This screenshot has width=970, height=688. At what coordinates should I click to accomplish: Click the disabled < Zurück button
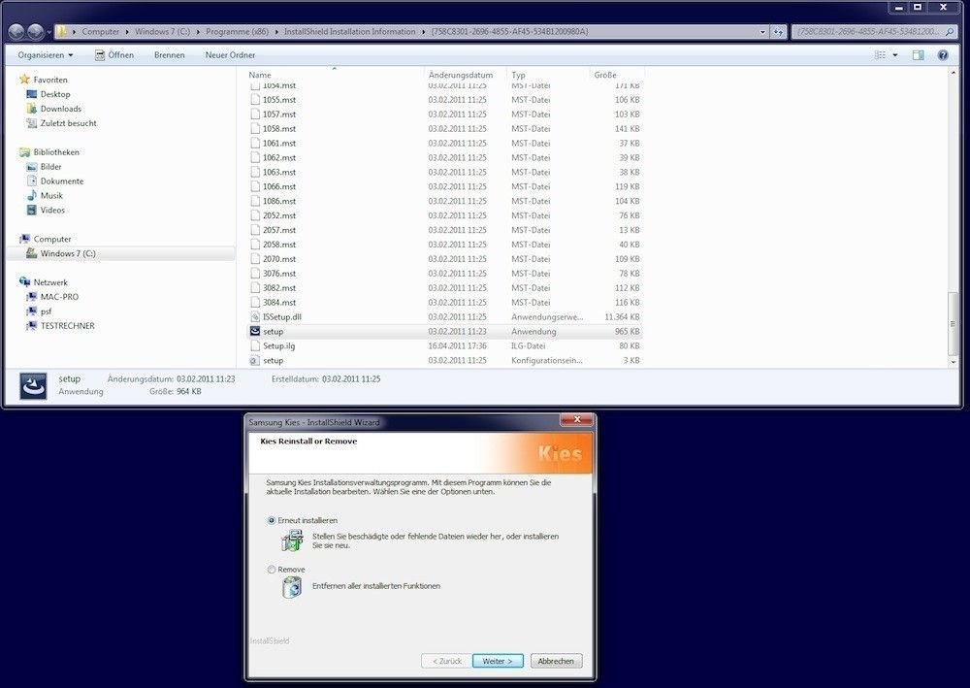[446, 661]
